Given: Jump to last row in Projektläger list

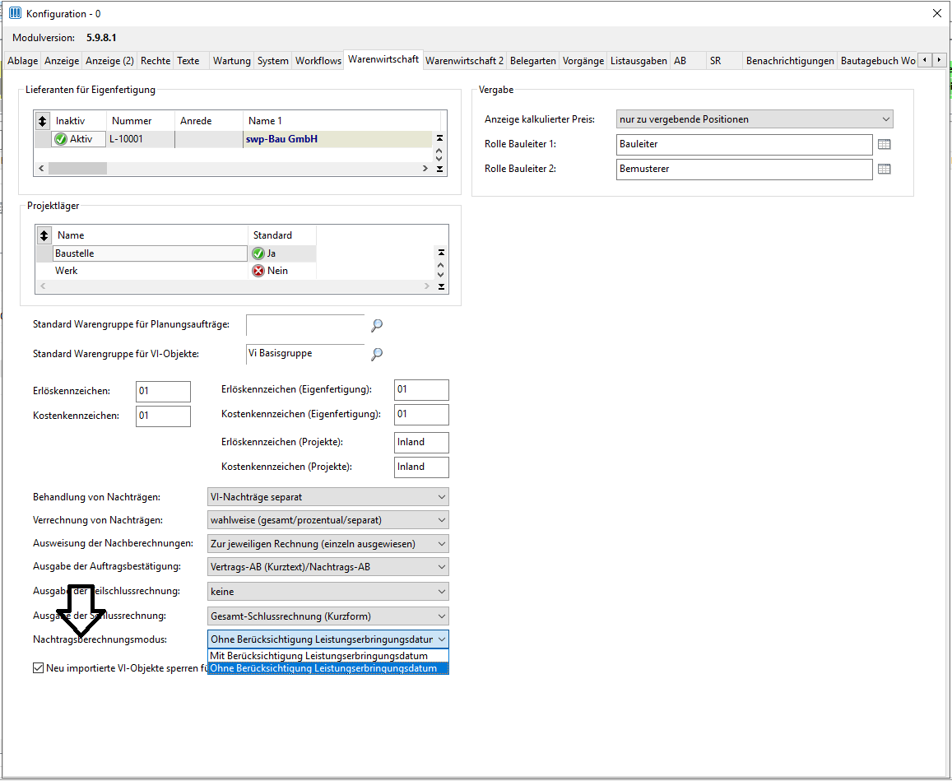Looking at the screenshot, I should click(441, 286).
